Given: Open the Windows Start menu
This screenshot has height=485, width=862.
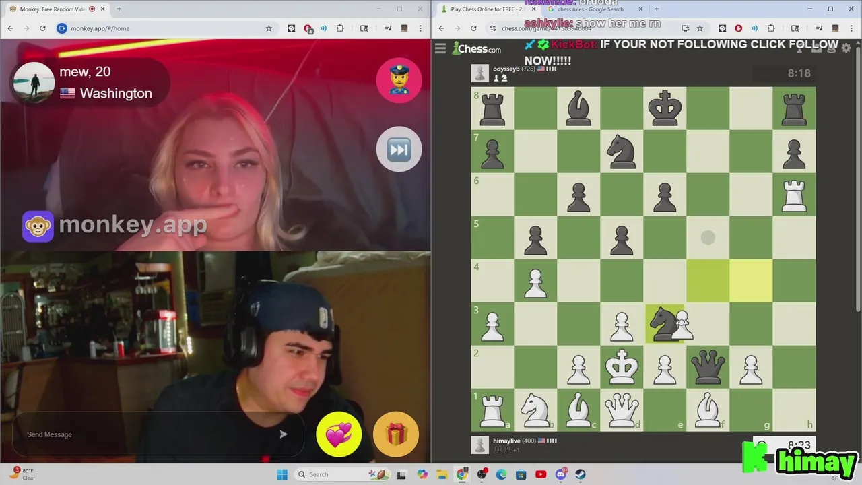Looking at the screenshot, I should point(281,474).
